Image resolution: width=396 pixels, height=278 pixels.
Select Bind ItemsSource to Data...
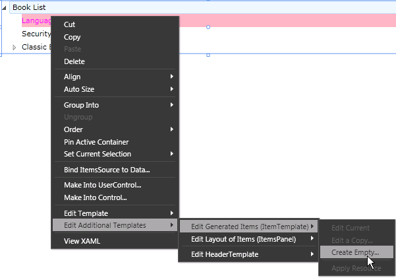pyautogui.click(x=106, y=170)
